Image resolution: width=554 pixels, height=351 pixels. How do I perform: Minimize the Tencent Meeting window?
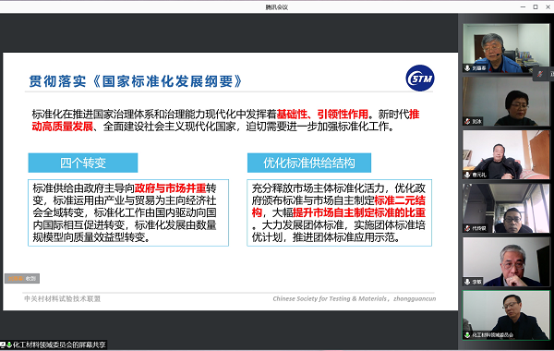523,6
